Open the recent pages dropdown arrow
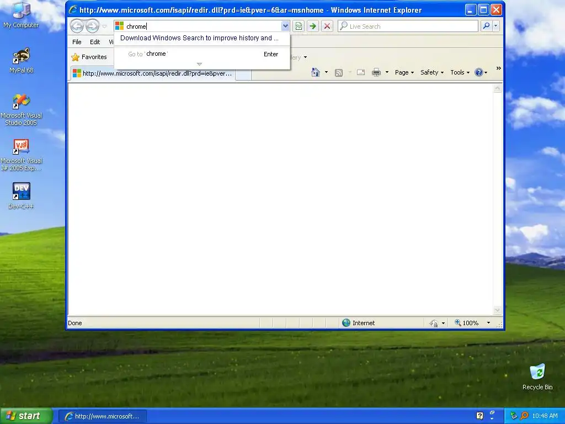The image size is (565, 424). 104,26
